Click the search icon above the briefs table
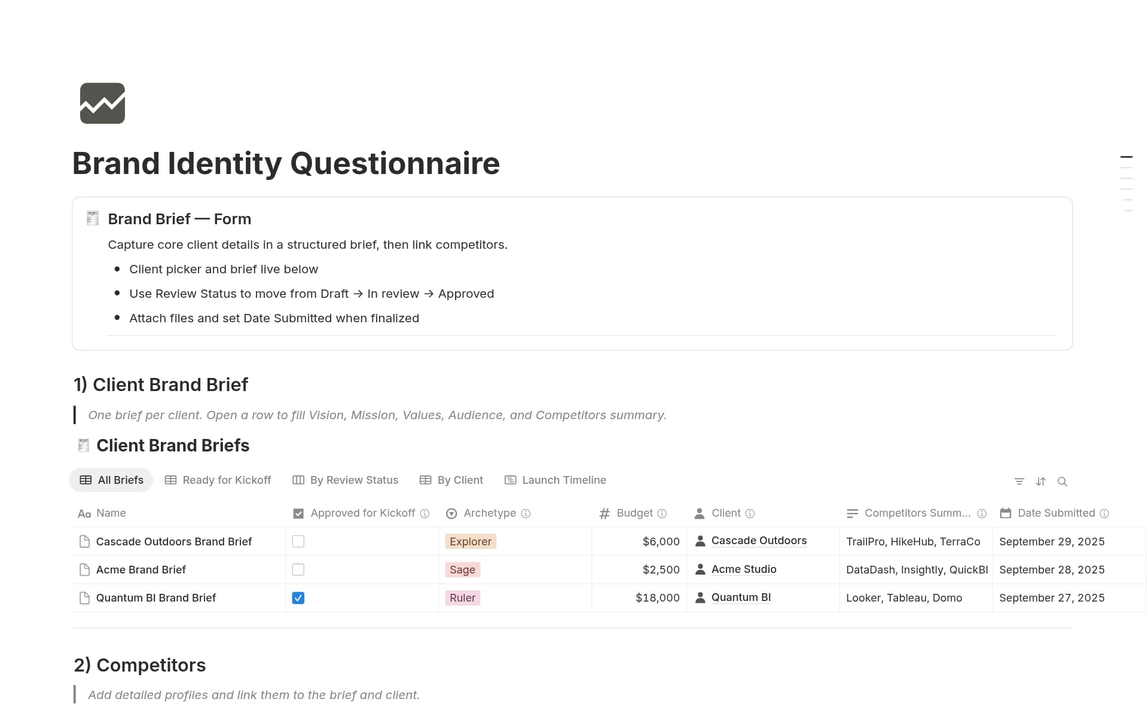 (1063, 481)
